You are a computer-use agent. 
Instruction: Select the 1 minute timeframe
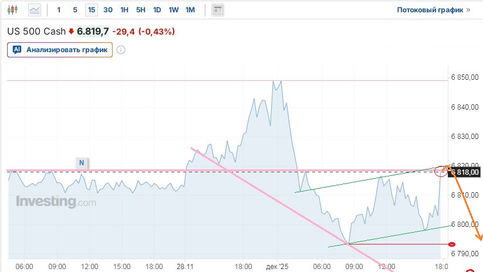59,10
